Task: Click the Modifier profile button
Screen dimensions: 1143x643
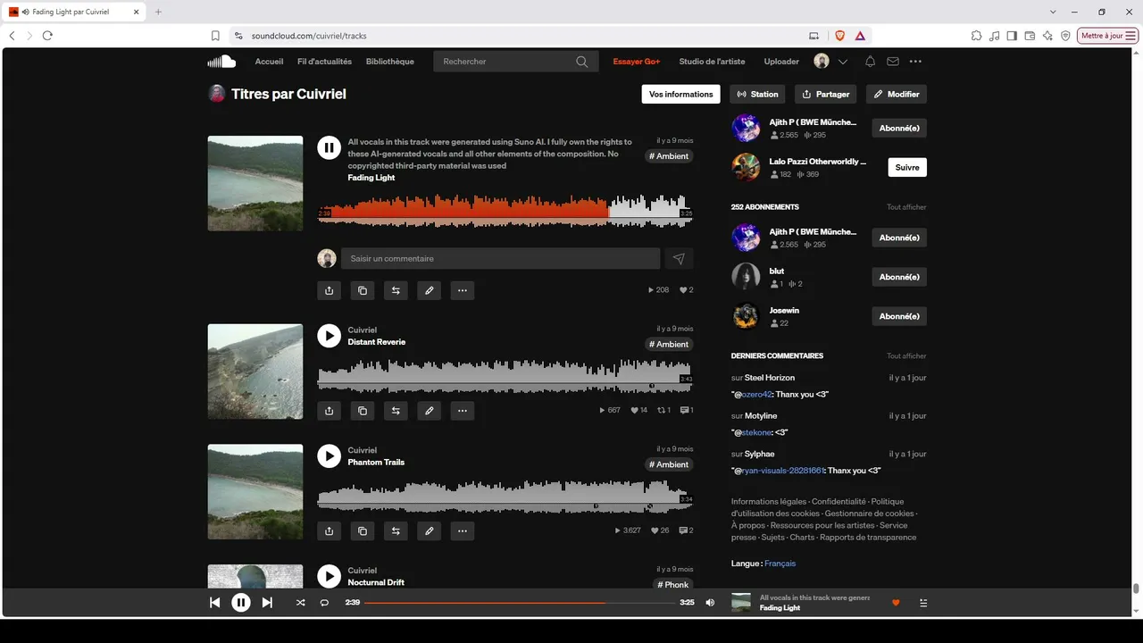Action: tap(897, 94)
